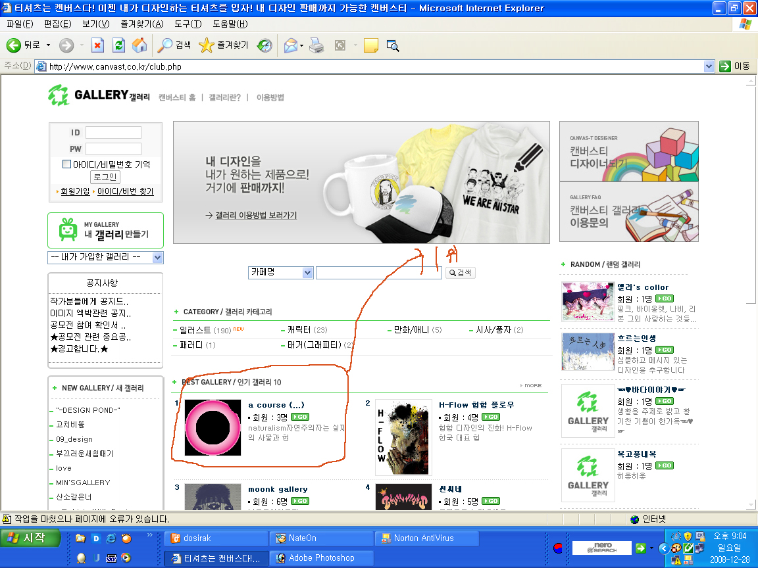Go to the browser Home page icon
The image size is (758, 568).
tap(139, 45)
